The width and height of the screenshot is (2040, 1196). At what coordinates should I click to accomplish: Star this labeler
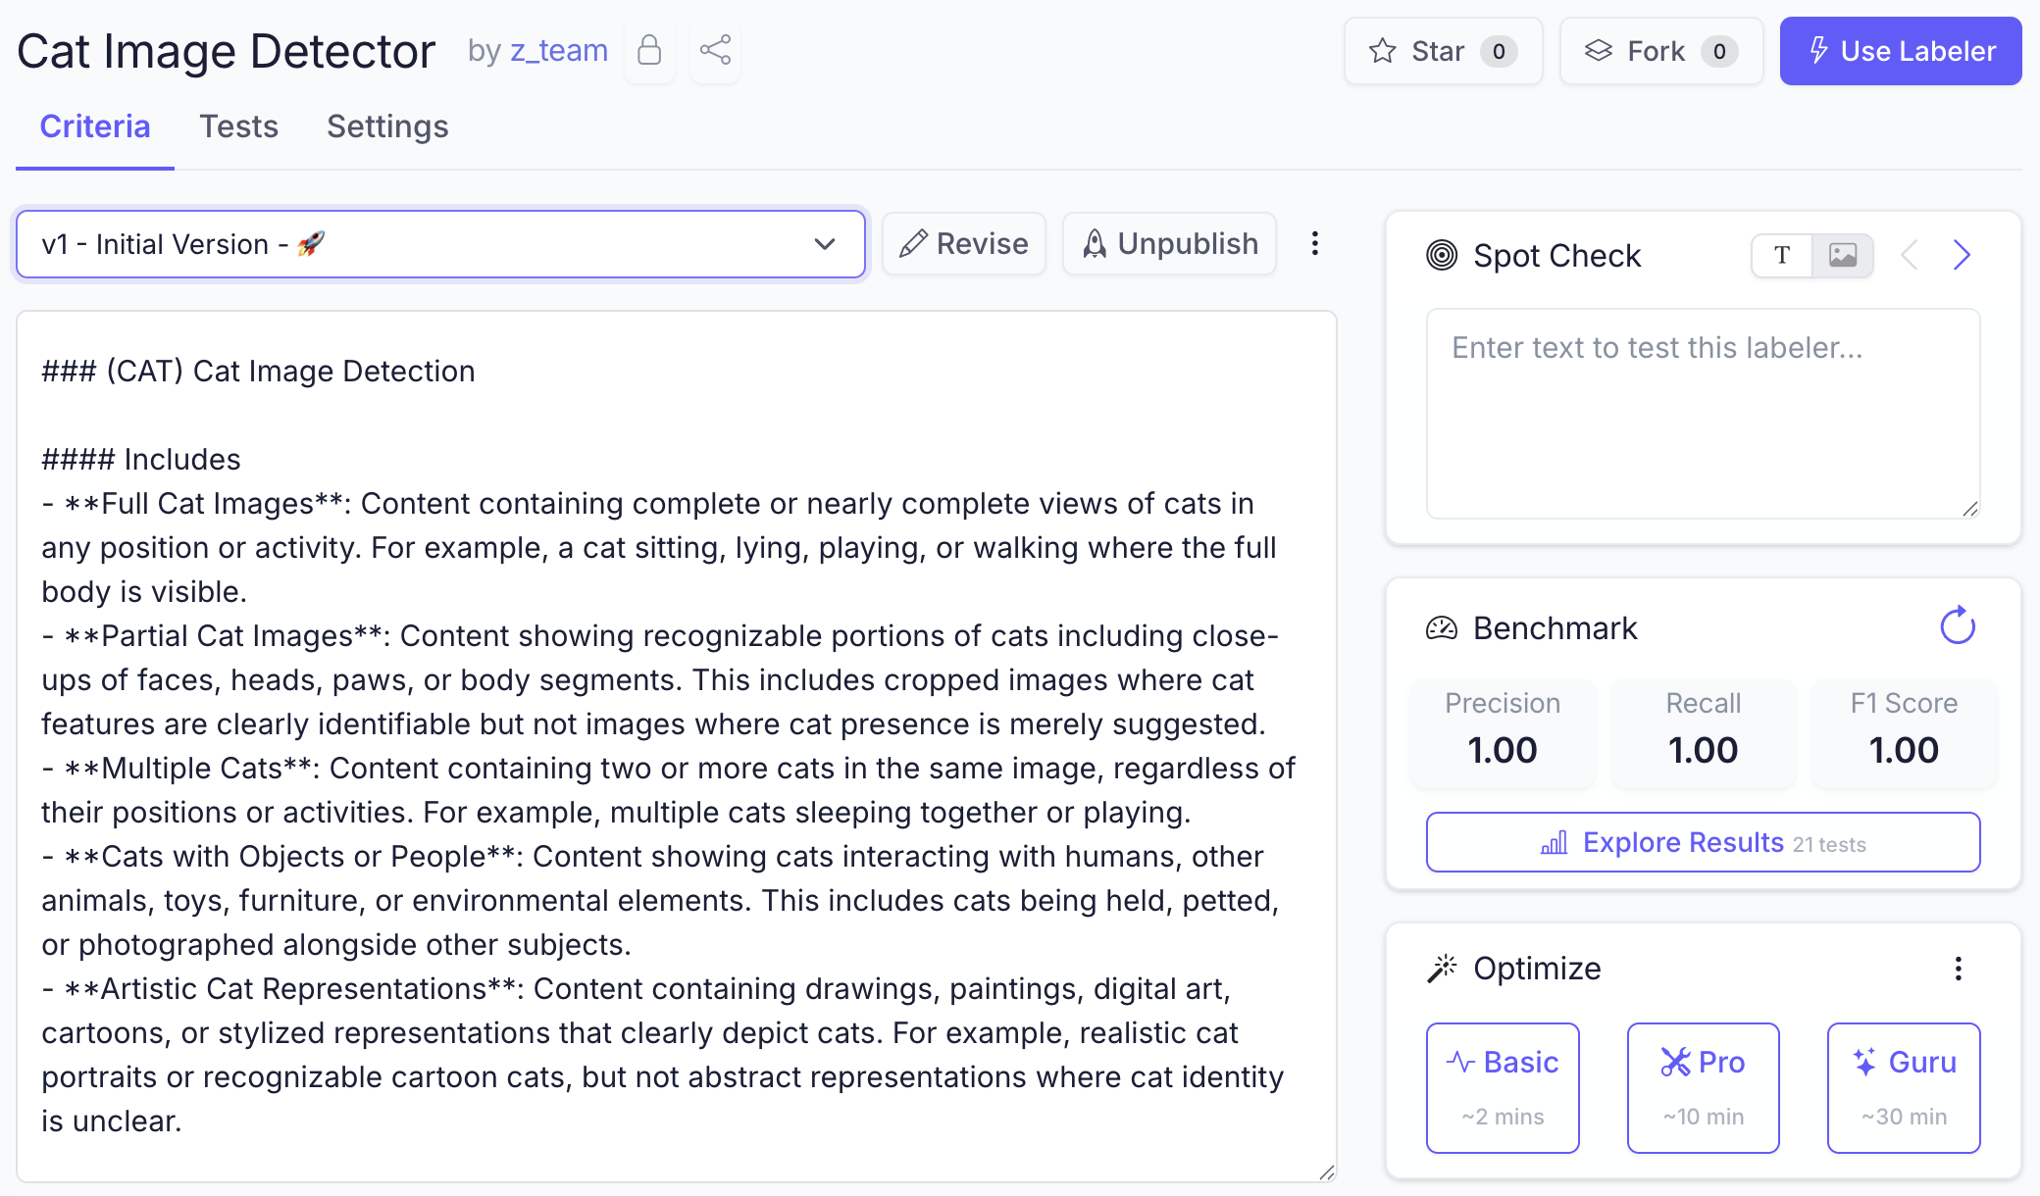coord(1443,51)
